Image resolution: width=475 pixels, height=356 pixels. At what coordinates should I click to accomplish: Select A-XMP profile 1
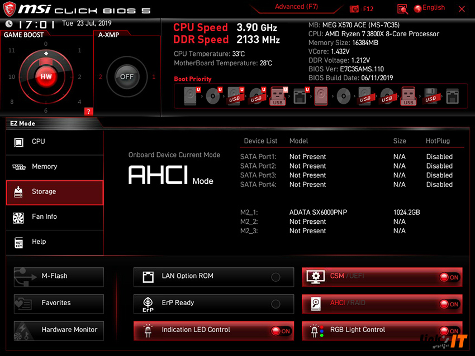click(154, 77)
